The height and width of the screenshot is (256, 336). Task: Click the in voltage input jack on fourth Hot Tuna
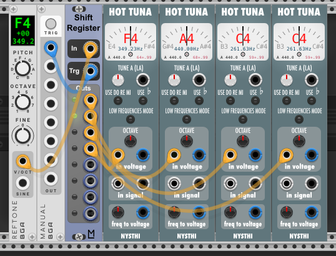(287, 154)
